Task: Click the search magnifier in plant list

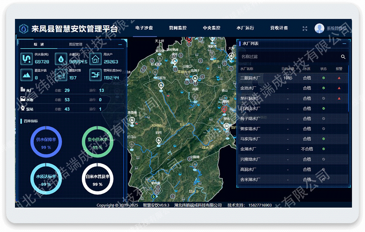Action: pyautogui.click(x=343, y=57)
